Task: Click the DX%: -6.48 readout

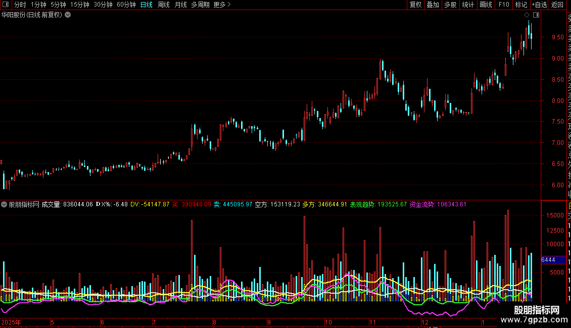Action: pyautogui.click(x=112, y=204)
